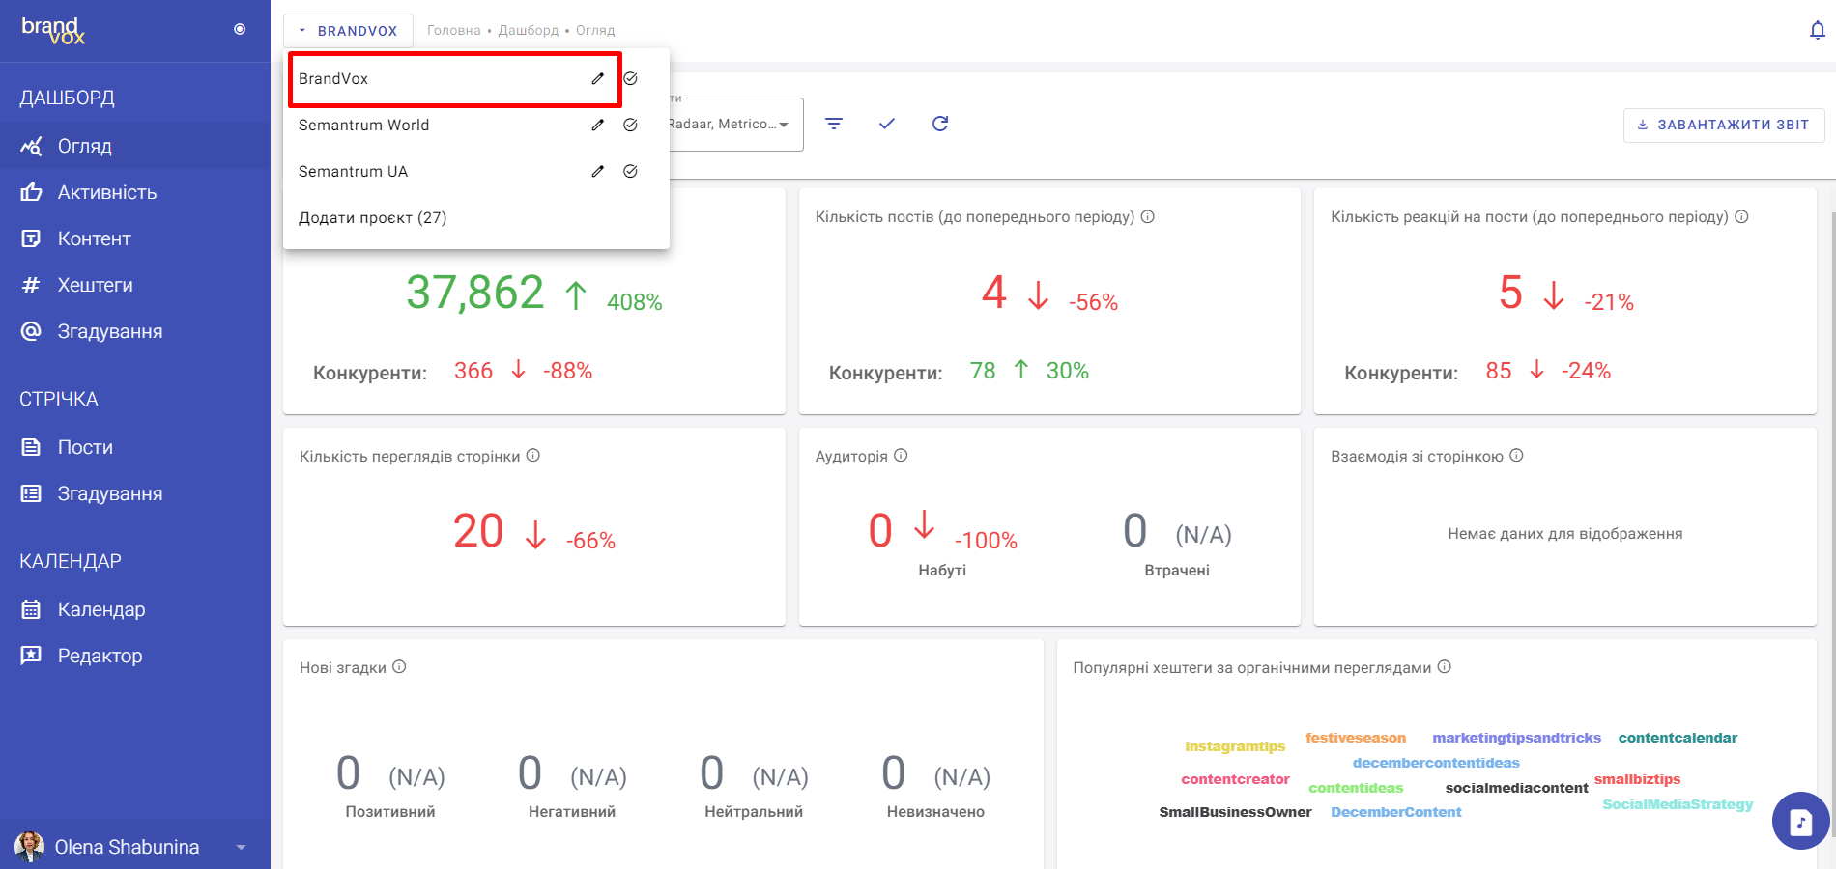
Task: Click Головна breadcrumb link
Action: [454, 31]
